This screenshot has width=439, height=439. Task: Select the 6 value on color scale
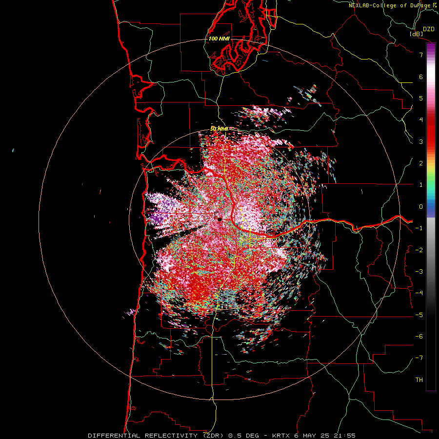(421, 77)
